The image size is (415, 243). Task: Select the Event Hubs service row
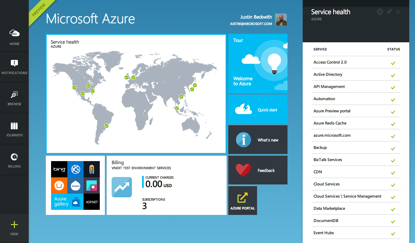[356, 233]
